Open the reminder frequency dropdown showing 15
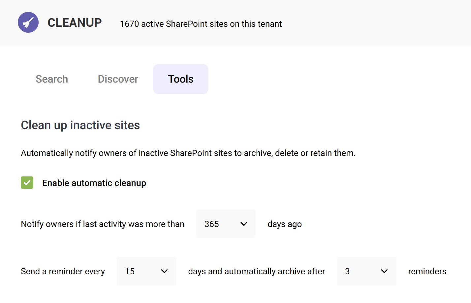Viewport: 471px width, 303px height. point(146,271)
